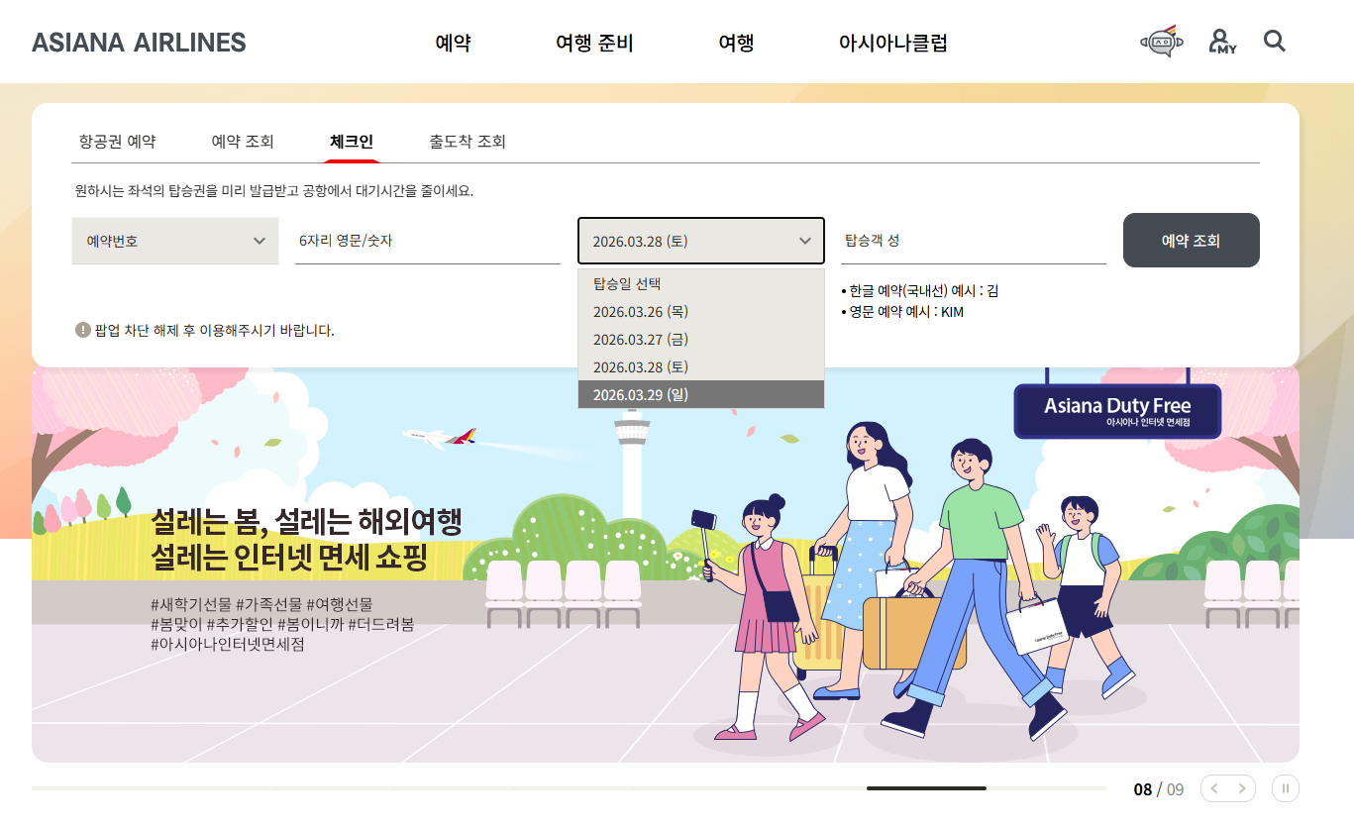Advance to next banner slide
This screenshot has height=828, width=1354.
click(x=1242, y=788)
